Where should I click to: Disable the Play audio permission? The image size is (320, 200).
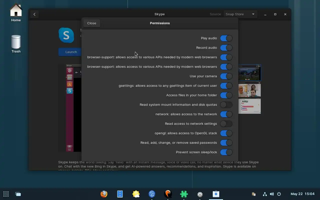click(x=226, y=38)
